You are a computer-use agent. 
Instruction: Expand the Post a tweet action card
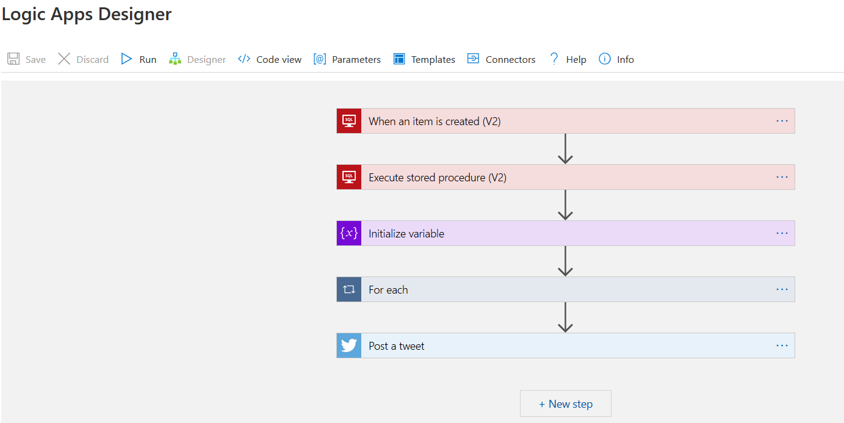pos(549,345)
